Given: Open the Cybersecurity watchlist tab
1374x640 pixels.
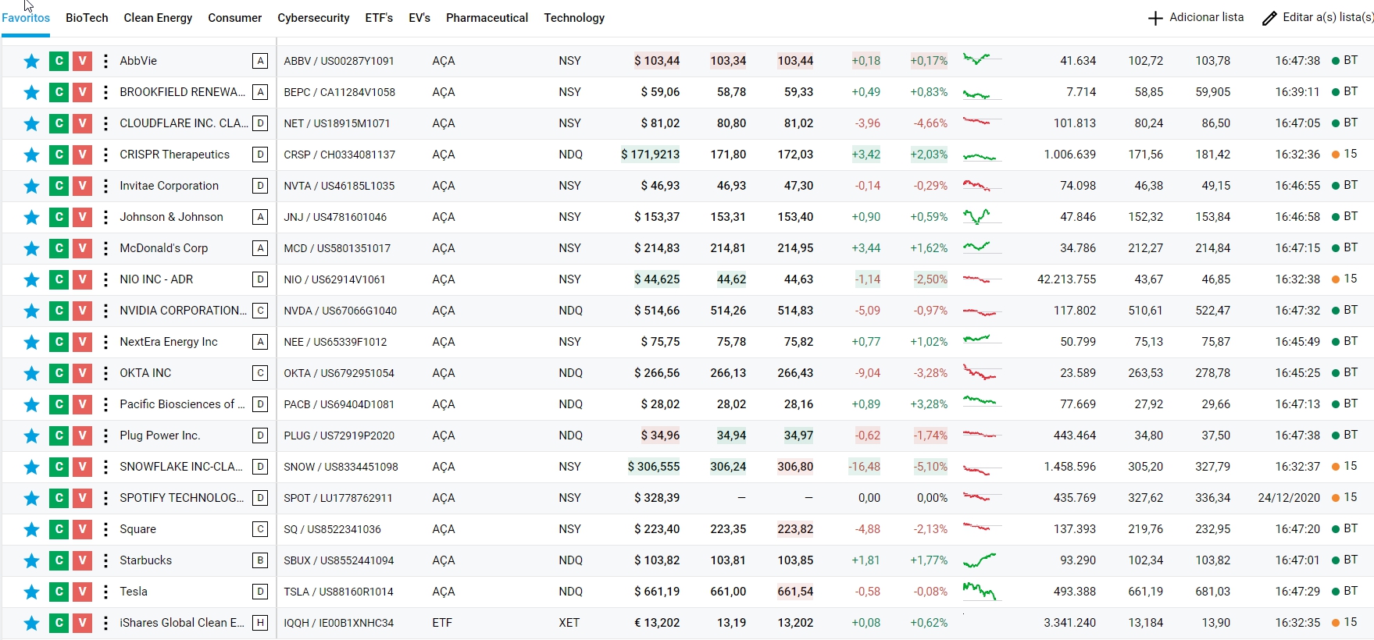Looking at the screenshot, I should 313,18.
